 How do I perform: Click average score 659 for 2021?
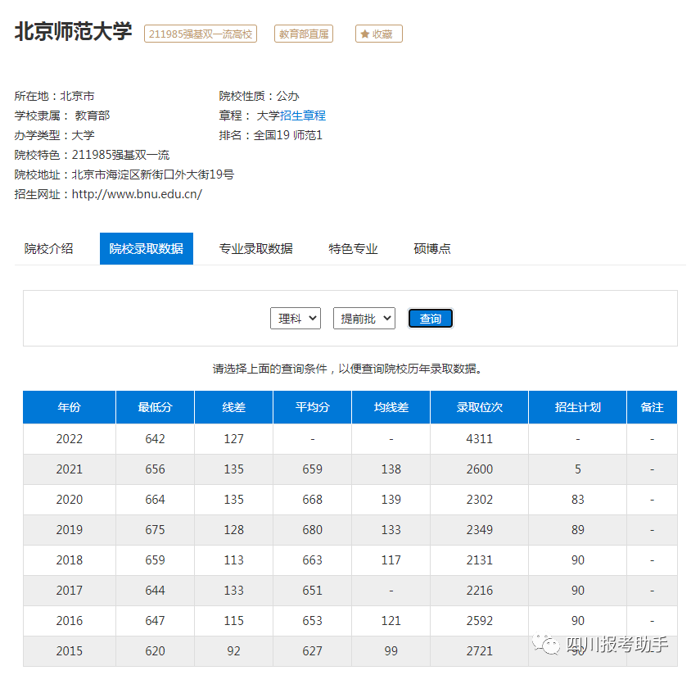pos(313,469)
